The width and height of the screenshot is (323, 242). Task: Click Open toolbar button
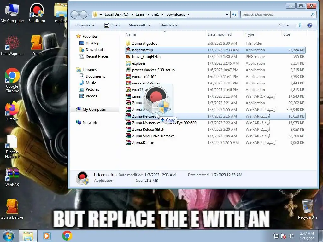point(112,25)
